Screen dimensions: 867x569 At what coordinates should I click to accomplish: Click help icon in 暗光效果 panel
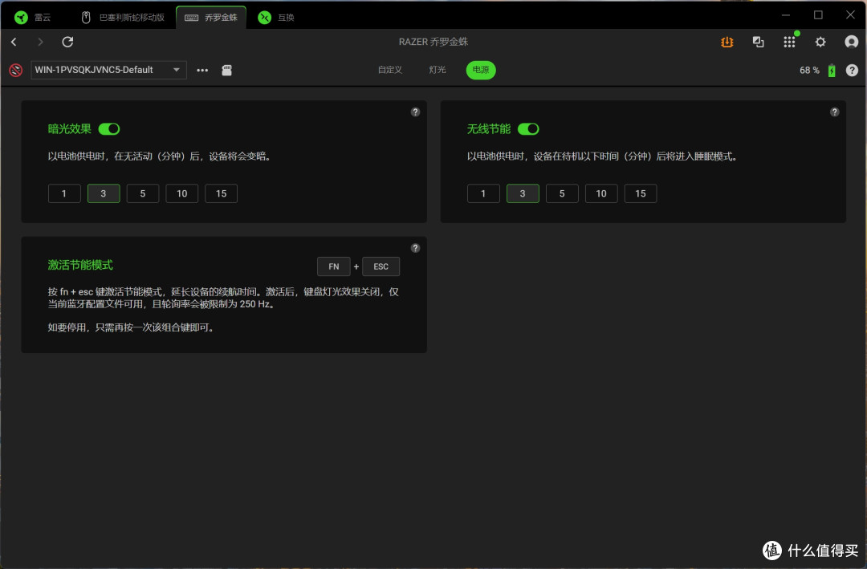tap(415, 112)
